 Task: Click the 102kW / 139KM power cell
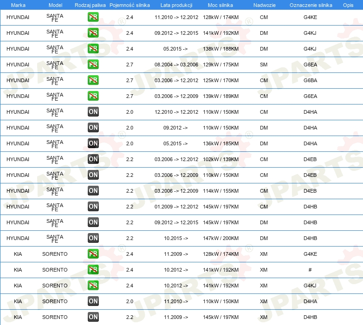click(x=220, y=159)
